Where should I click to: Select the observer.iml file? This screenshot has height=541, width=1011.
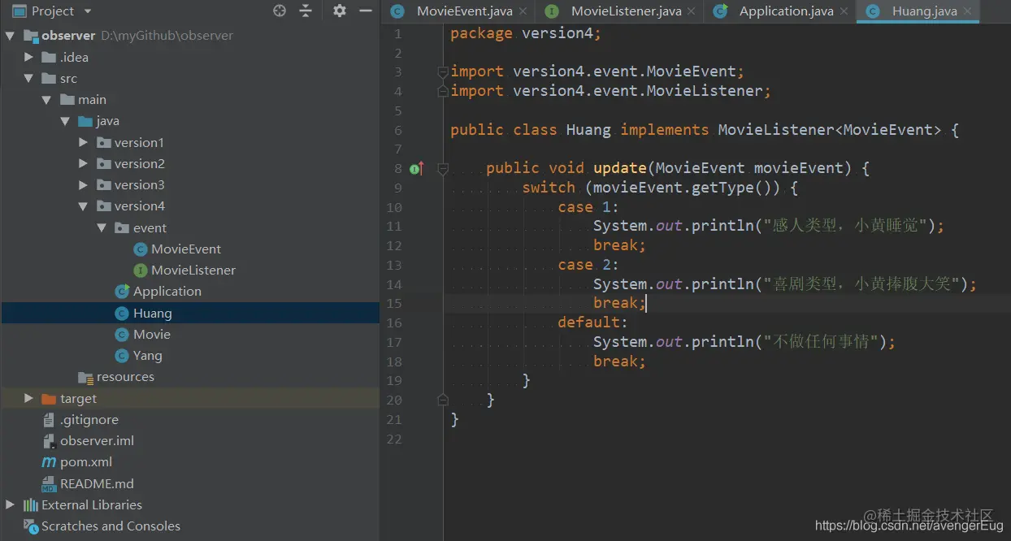point(97,440)
